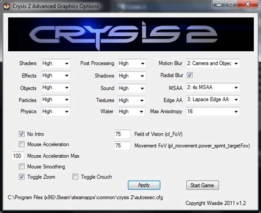Expand the Water quality dropdown
Screen dimensions: 261x213
tap(132, 112)
